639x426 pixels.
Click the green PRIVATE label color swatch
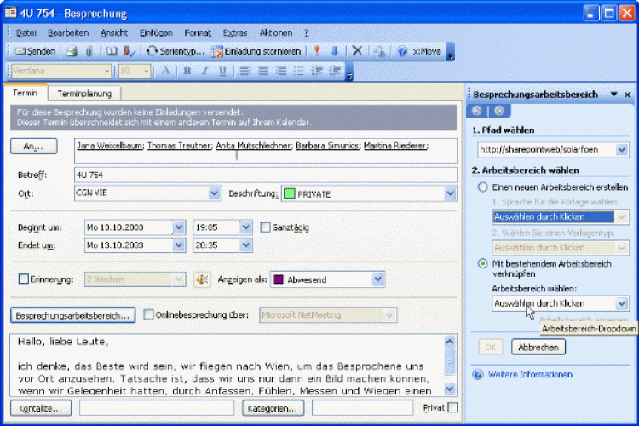click(289, 194)
